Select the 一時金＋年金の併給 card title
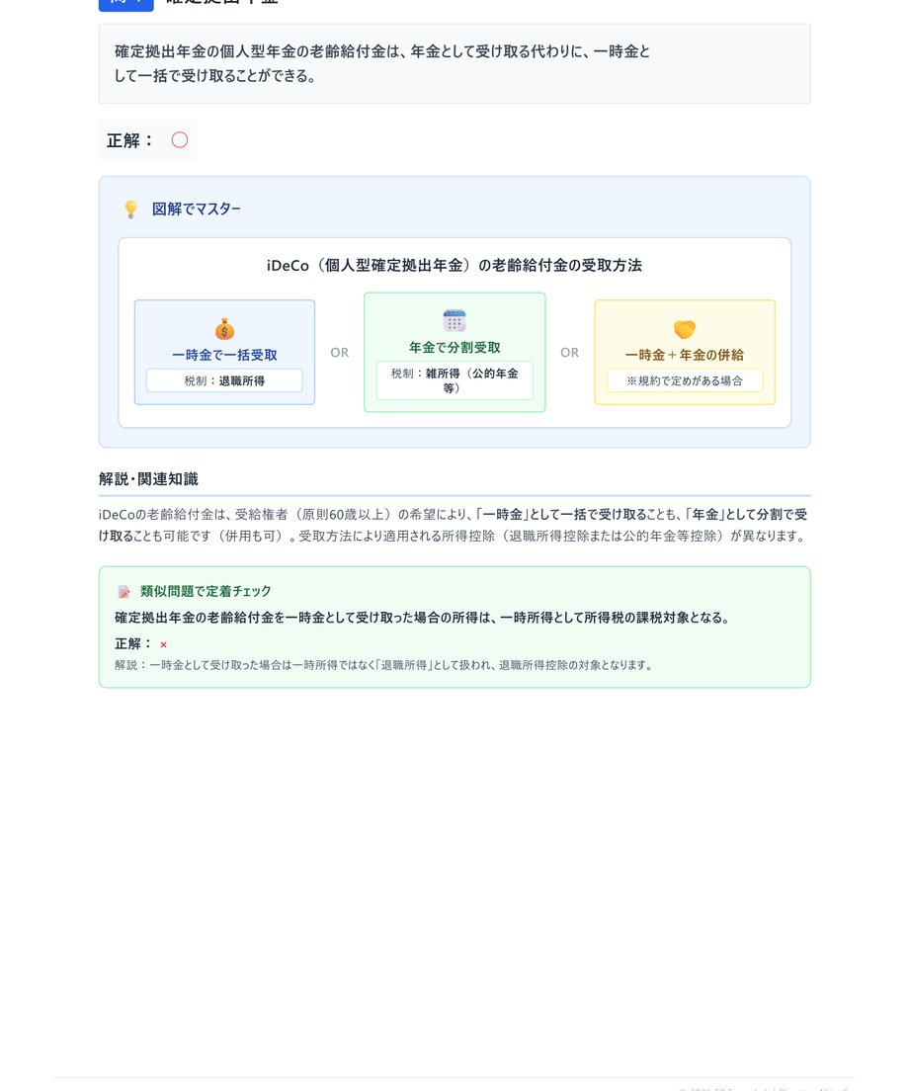The width and height of the screenshot is (909, 1091). (685, 355)
